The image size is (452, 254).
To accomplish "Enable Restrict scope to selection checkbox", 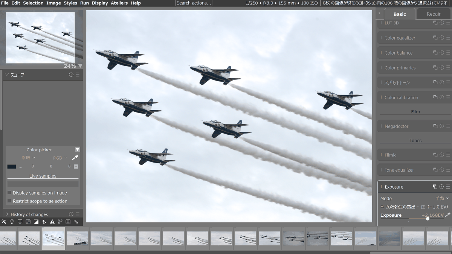I will click(x=9, y=201).
